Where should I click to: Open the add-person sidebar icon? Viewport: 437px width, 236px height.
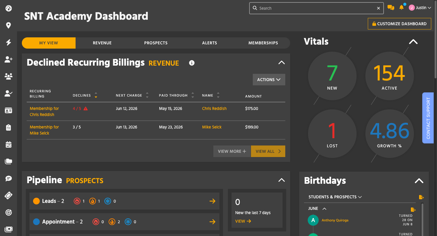coord(8,60)
